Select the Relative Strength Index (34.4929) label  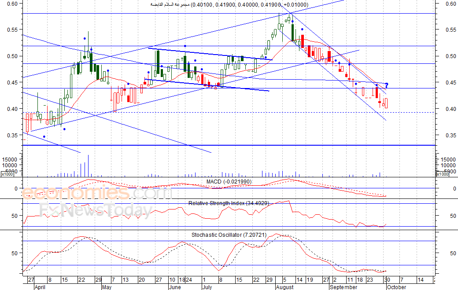(x=229, y=203)
